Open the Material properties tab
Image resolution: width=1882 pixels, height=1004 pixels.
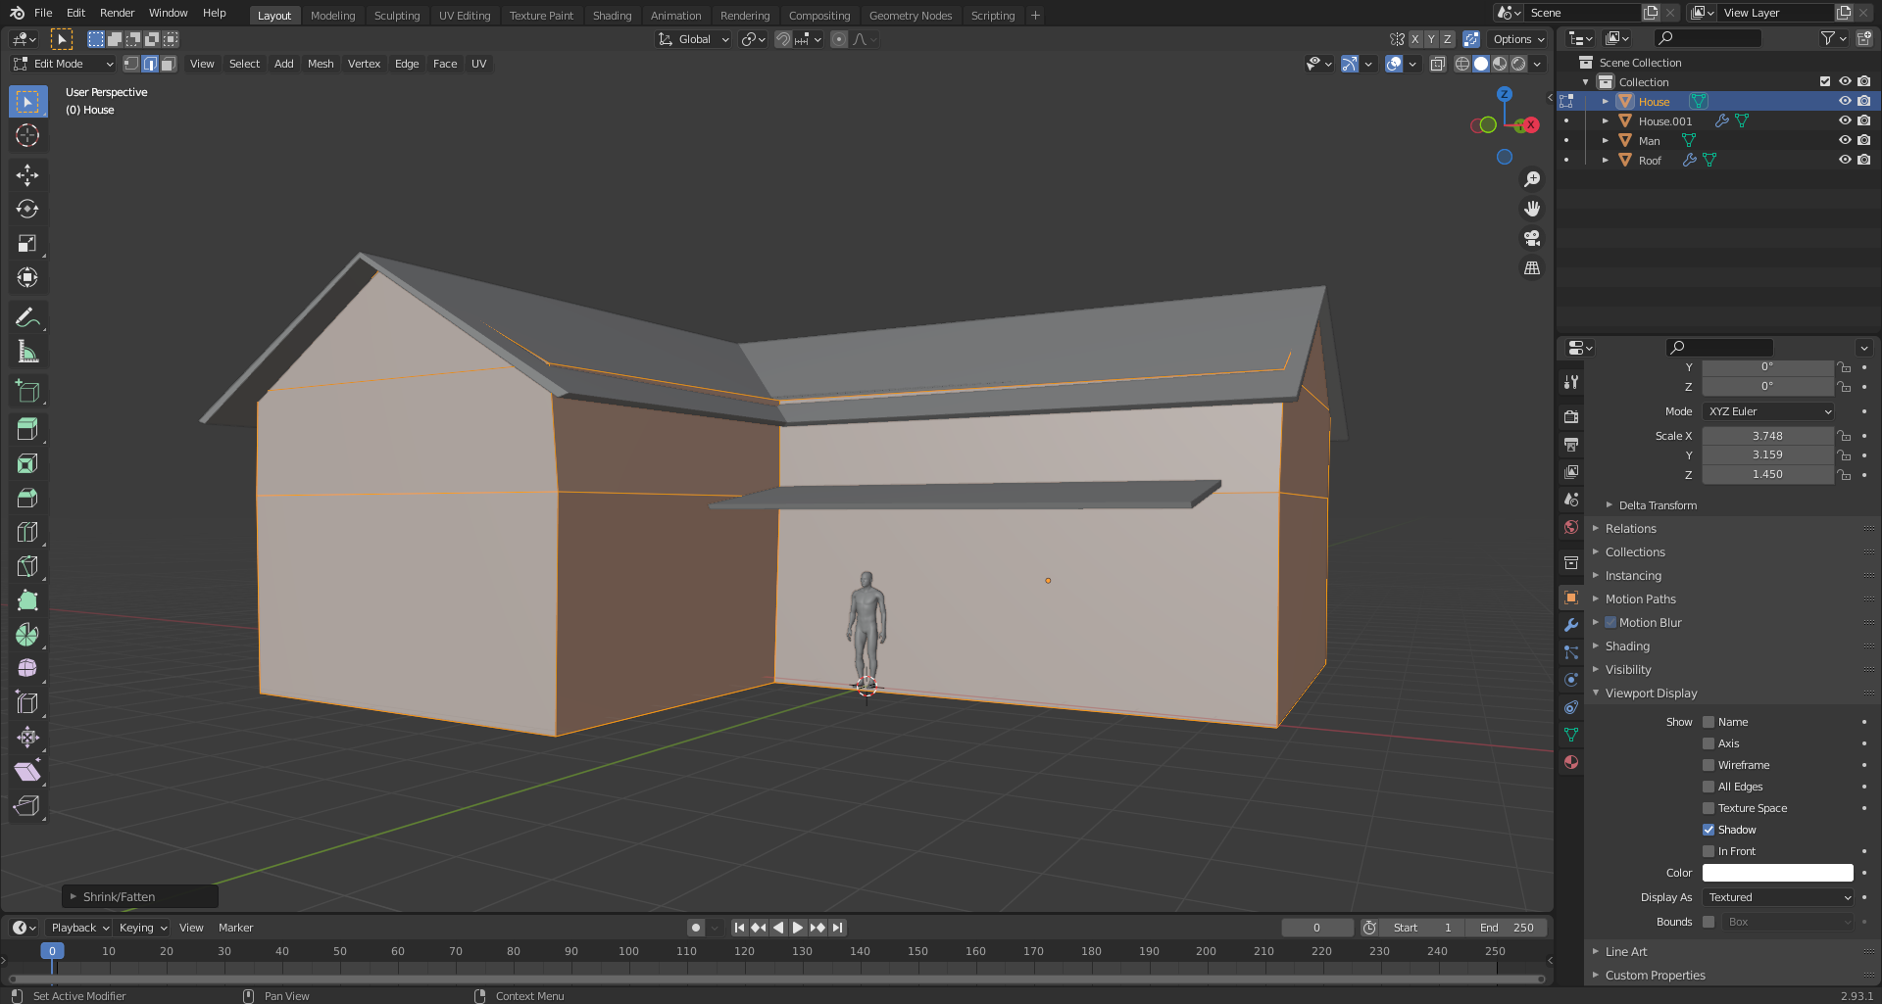coord(1571,762)
